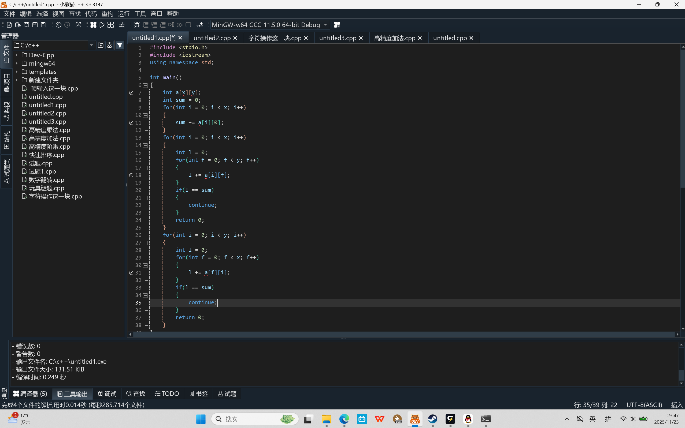
Task: Click the editor horizontal scrollbar
Action: (x=402, y=334)
